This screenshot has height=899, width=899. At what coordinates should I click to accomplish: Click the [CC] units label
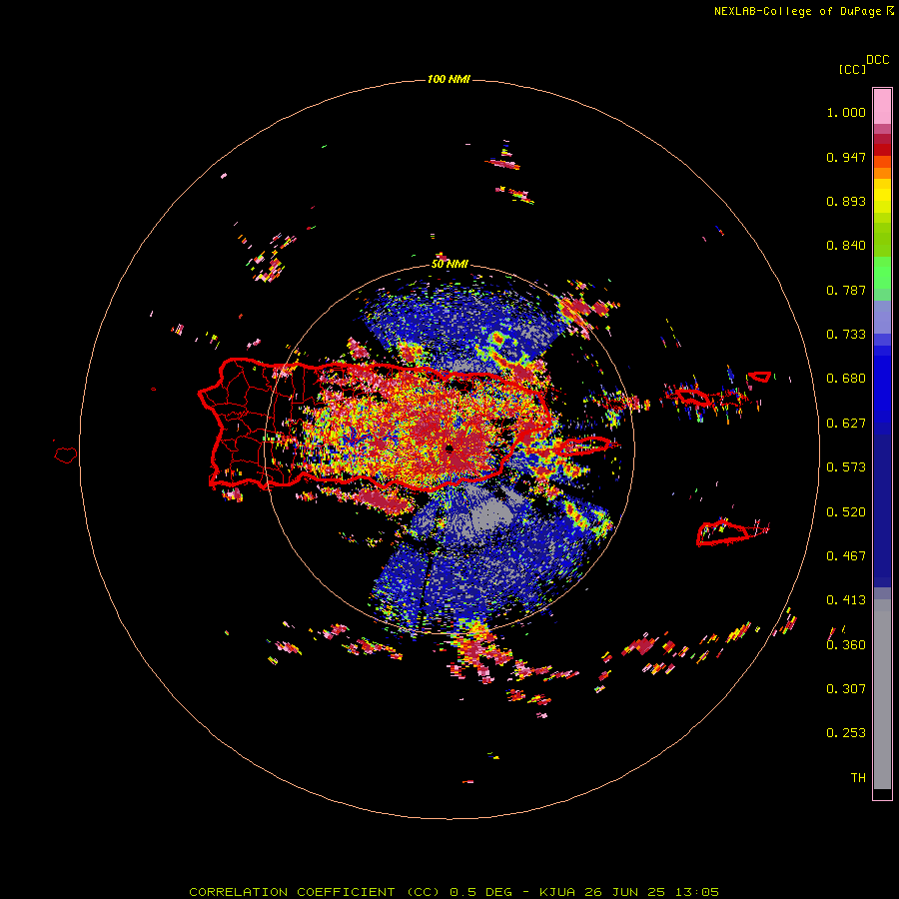pyautogui.click(x=853, y=69)
